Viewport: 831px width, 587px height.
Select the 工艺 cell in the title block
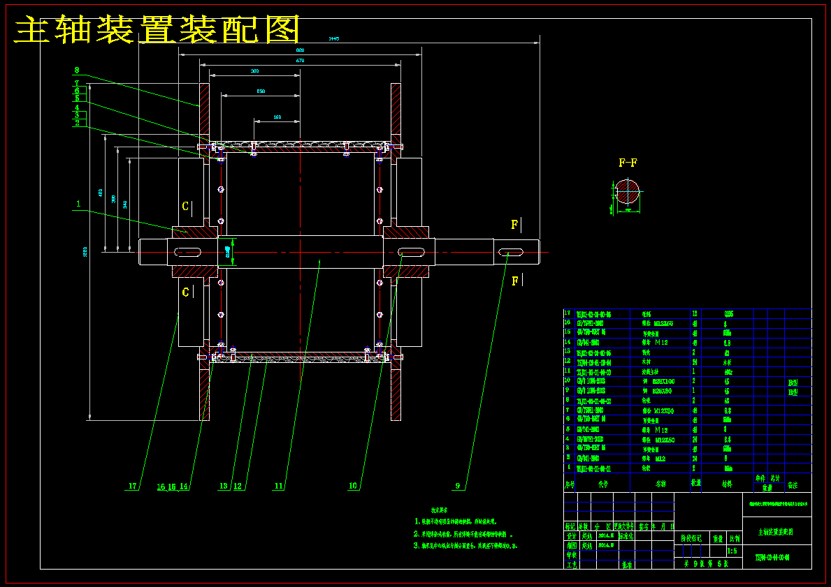[571, 565]
